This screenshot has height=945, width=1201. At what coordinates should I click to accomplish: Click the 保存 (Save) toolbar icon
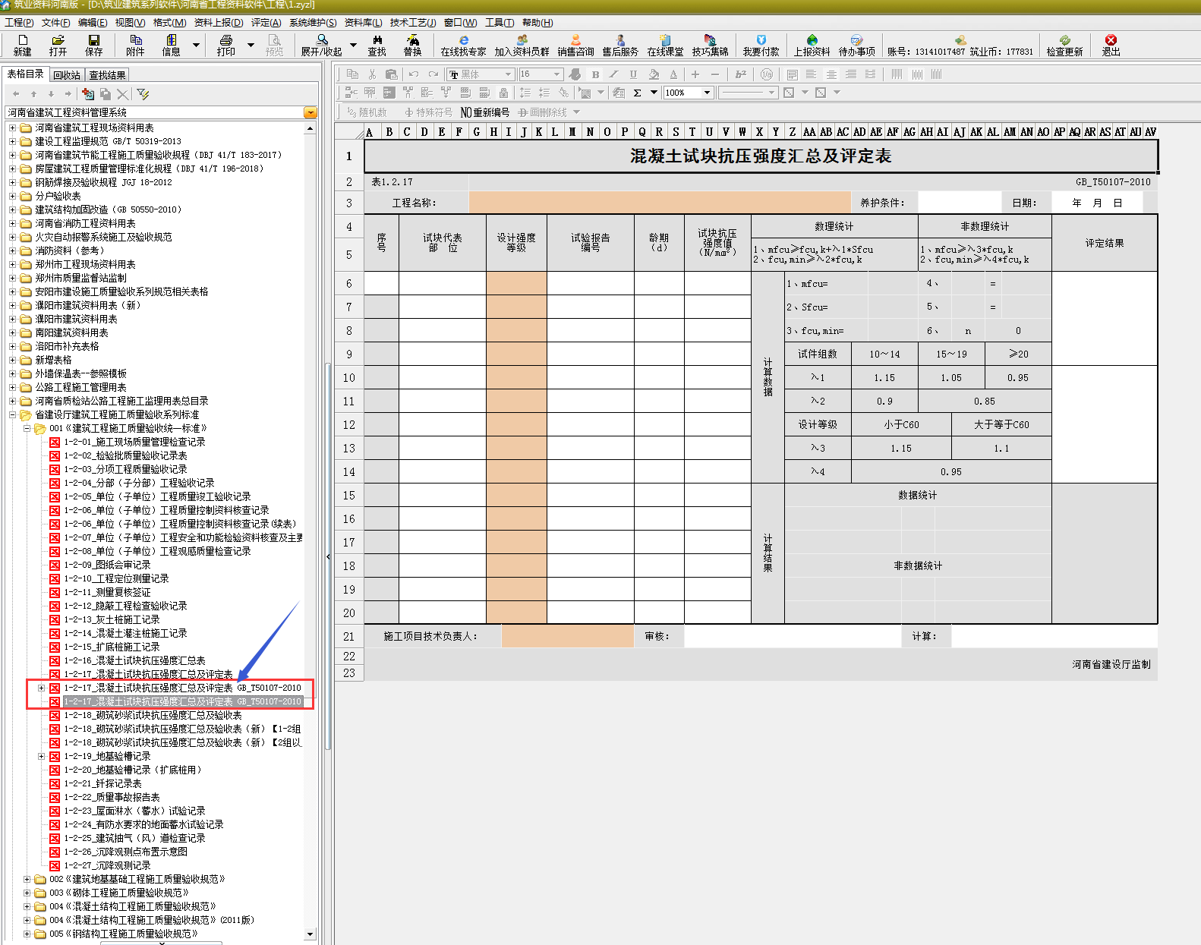94,45
